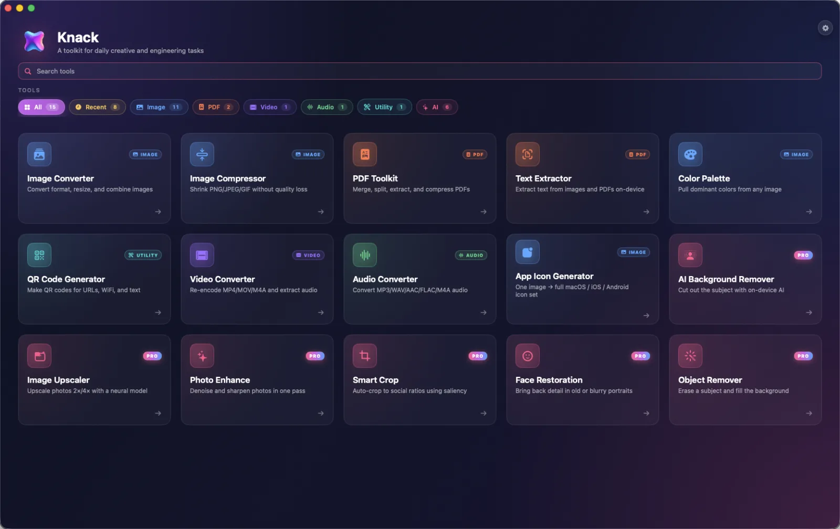The height and width of the screenshot is (529, 840).
Task: Click the Audio Converter waveform icon
Action: point(365,255)
